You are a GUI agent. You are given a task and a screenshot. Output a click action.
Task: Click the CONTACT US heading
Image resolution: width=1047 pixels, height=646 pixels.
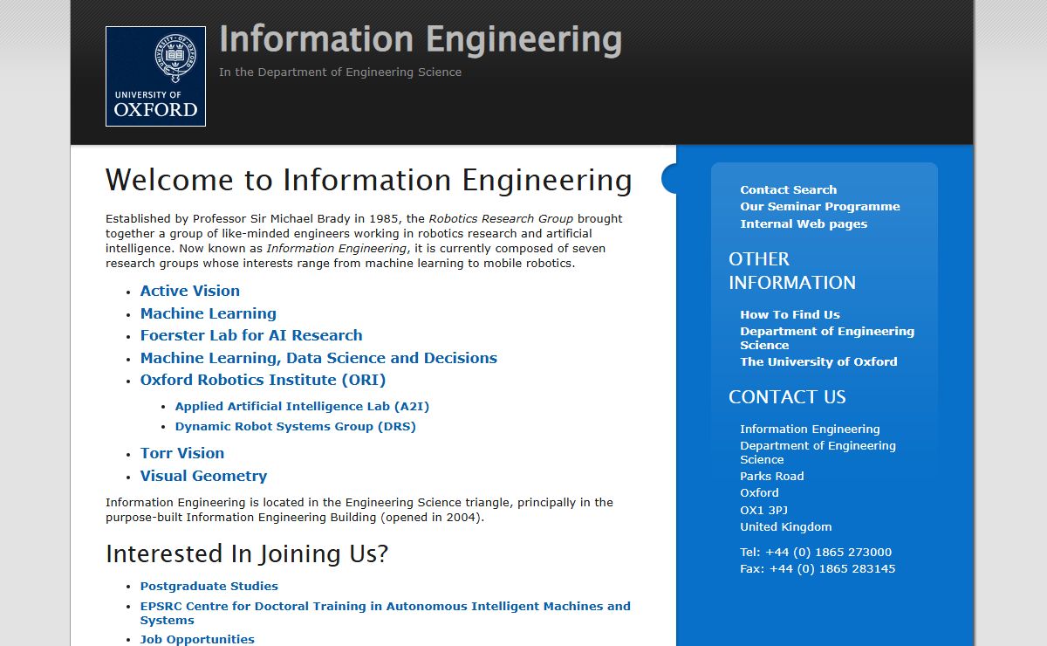(787, 397)
